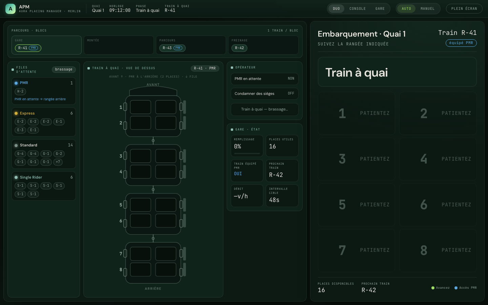Toggle PMR en attente (NON)
Viewport: 488px width, 305px height.
pos(264,79)
